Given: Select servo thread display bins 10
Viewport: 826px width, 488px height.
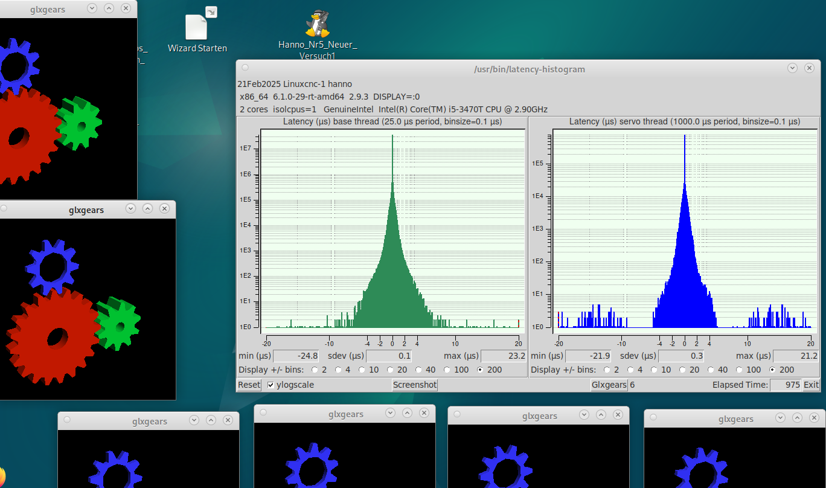Looking at the screenshot, I should pyautogui.click(x=654, y=370).
